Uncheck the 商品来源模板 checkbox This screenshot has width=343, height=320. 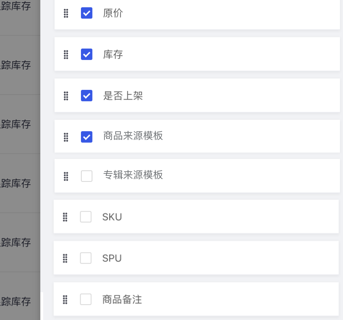87,137
